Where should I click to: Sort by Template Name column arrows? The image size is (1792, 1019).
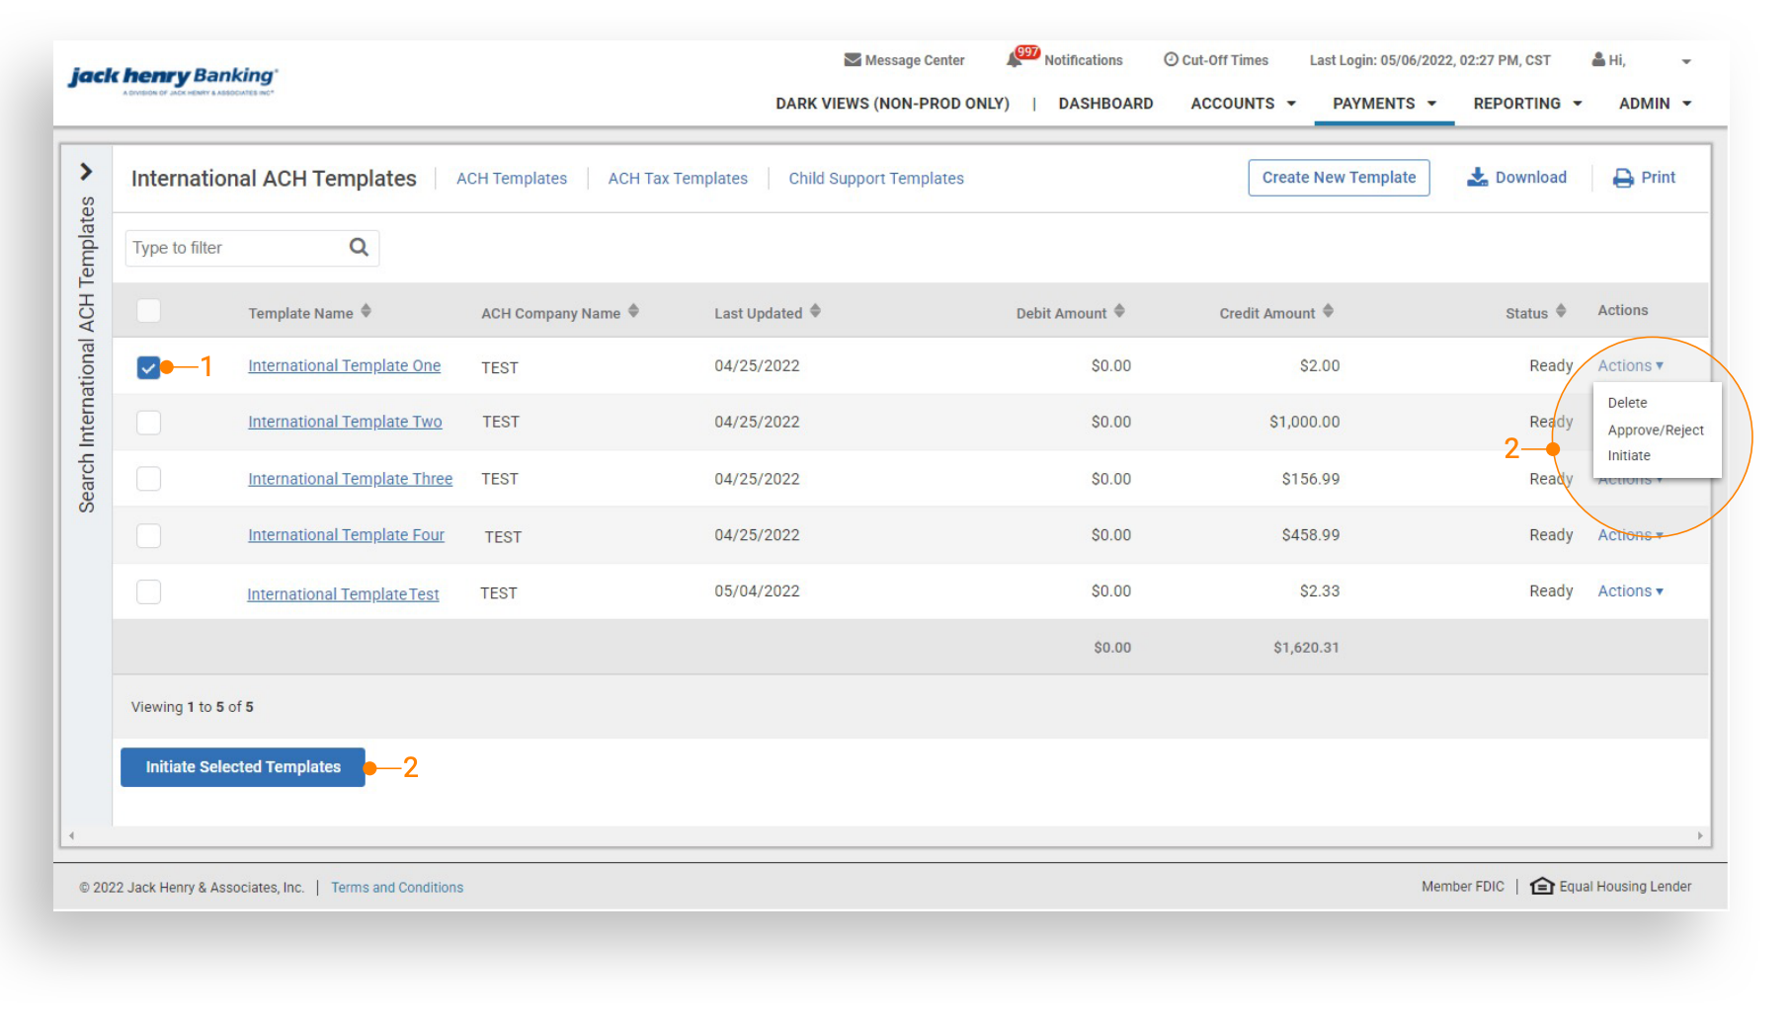tap(366, 312)
